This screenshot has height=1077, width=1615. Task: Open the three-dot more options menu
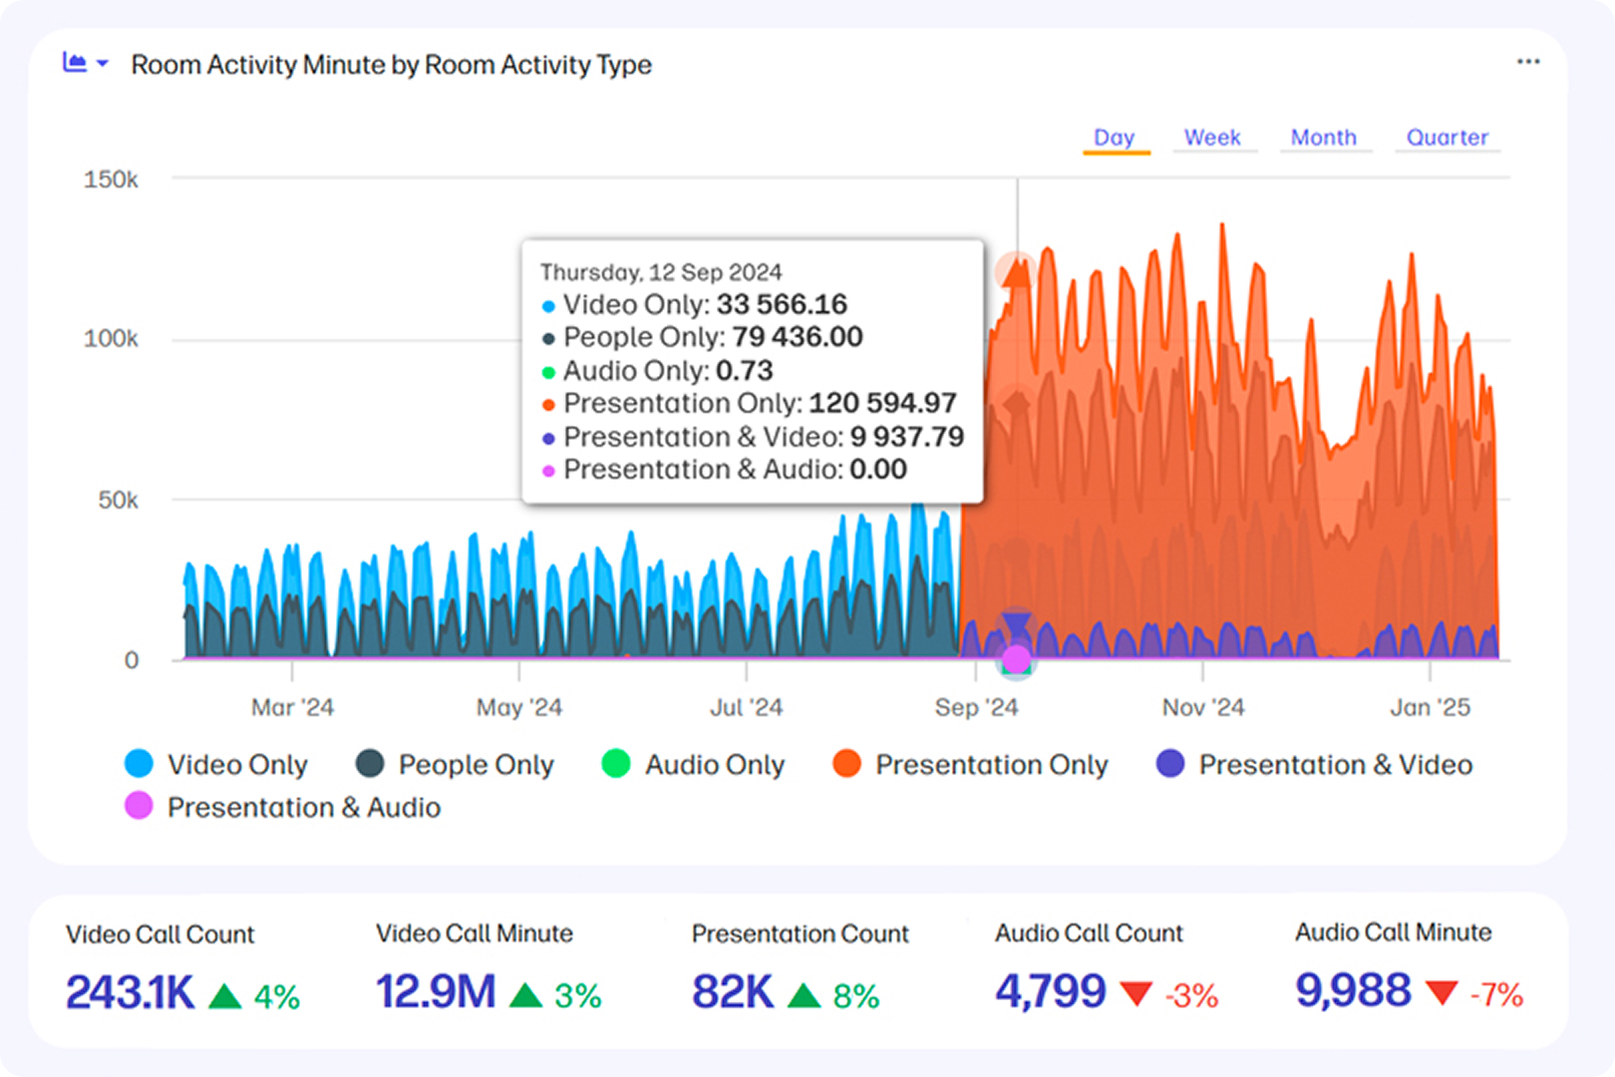pyautogui.click(x=1527, y=62)
